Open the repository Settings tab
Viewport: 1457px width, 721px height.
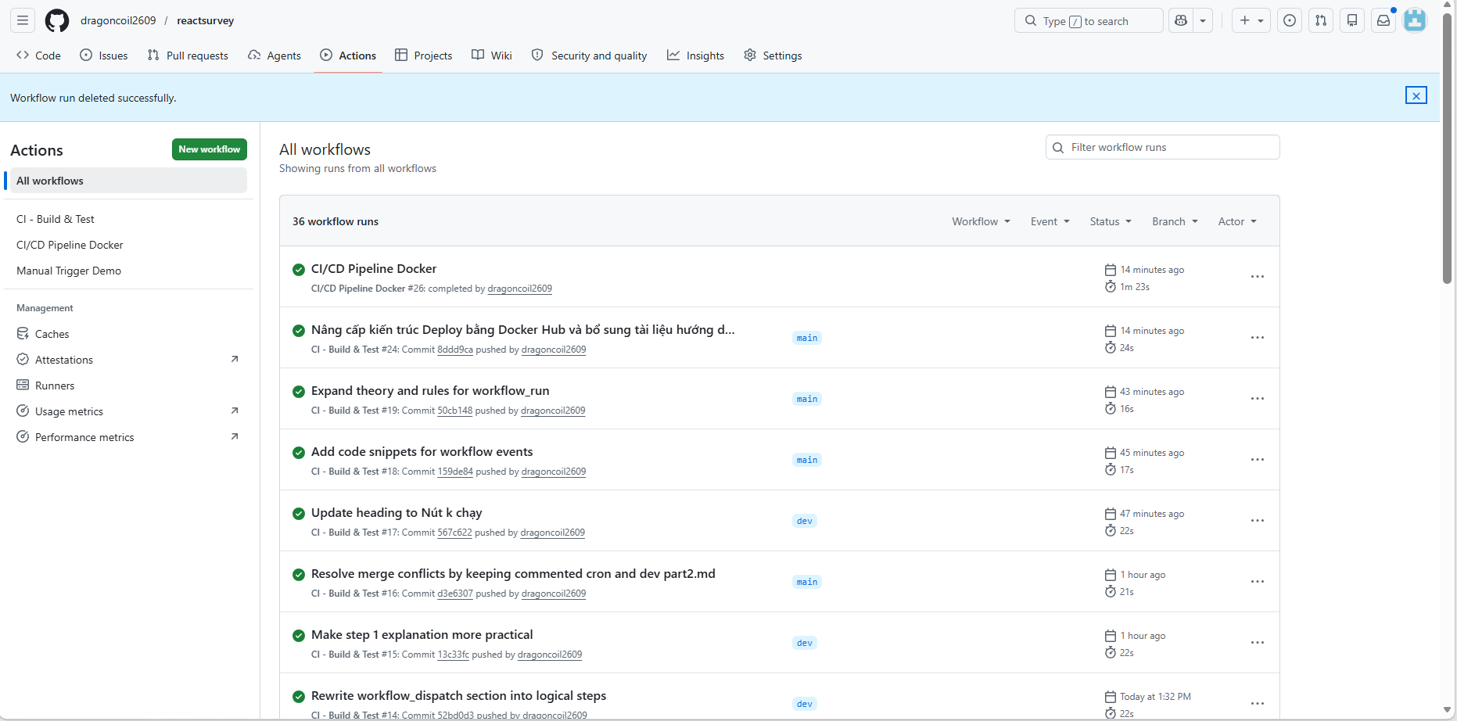click(x=773, y=56)
